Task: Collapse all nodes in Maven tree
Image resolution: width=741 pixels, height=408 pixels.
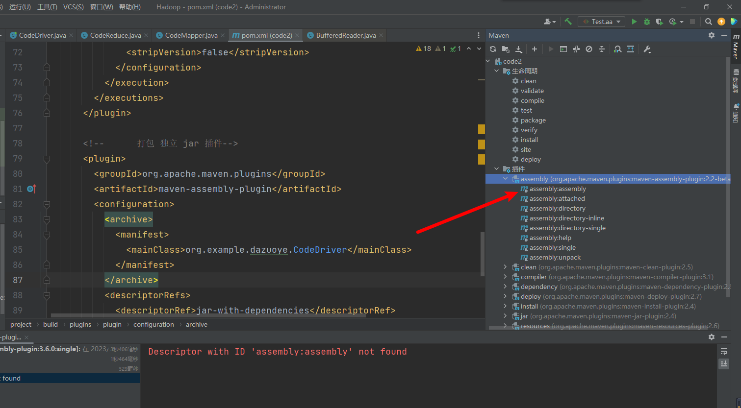Action: (x=602, y=49)
